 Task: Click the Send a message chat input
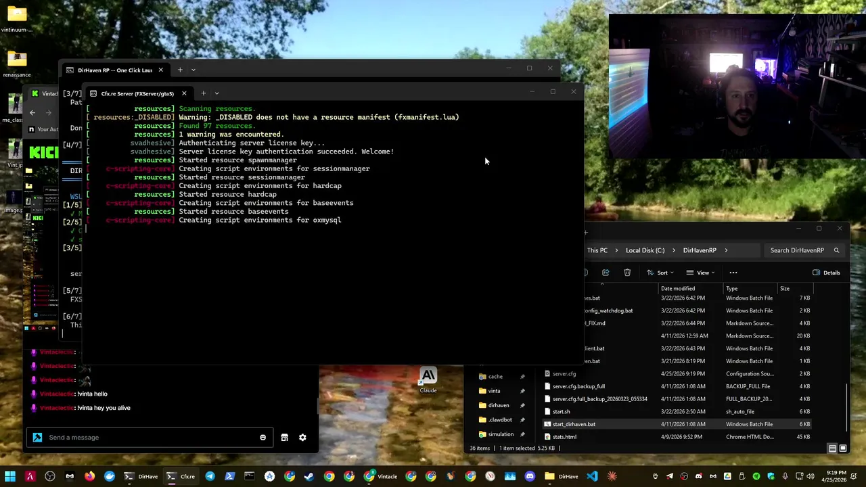(x=149, y=438)
